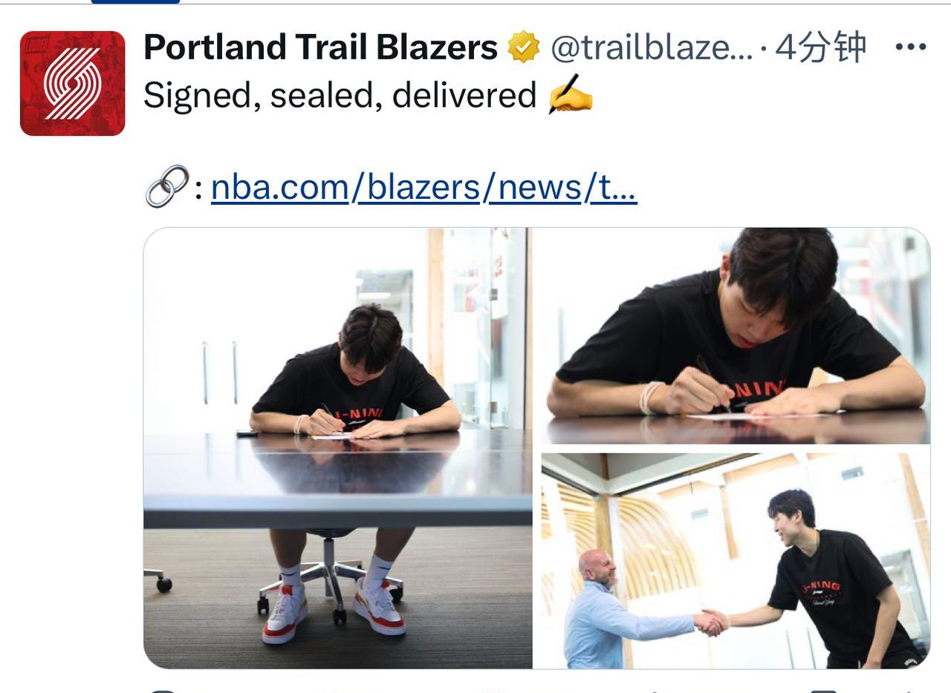The width and height of the screenshot is (951, 693).
Task: Open the @trailblaze... handle link
Action: tap(652, 47)
